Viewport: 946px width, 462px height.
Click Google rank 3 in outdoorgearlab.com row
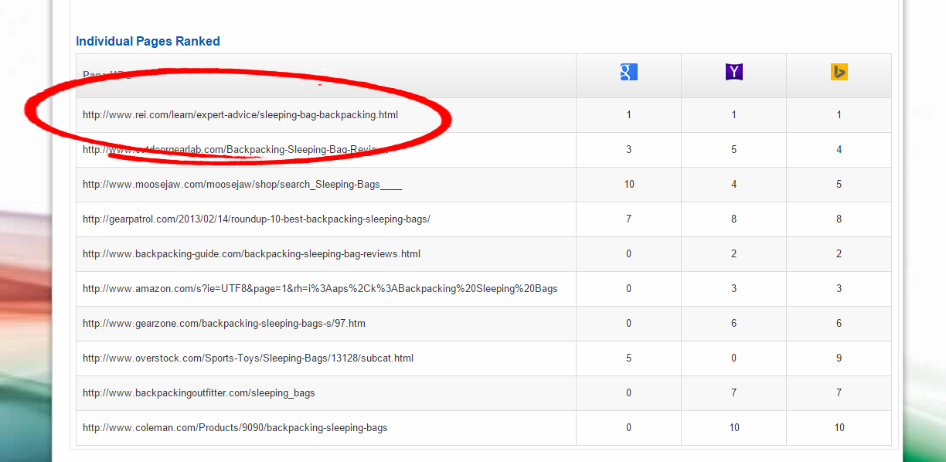point(629,150)
